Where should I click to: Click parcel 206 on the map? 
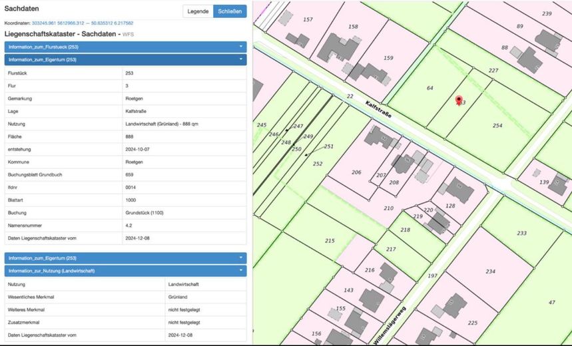click(356, 172)
